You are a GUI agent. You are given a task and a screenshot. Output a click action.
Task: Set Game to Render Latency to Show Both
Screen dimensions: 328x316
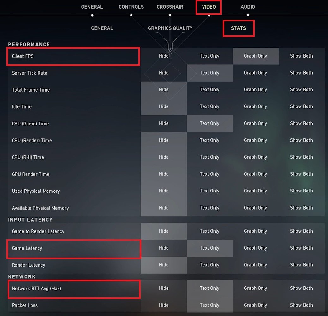click(301, 231)
